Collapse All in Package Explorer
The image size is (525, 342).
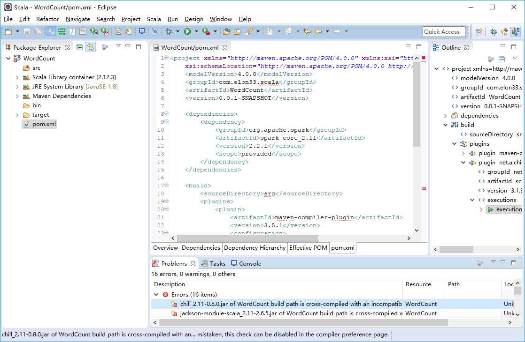[79, 47]
